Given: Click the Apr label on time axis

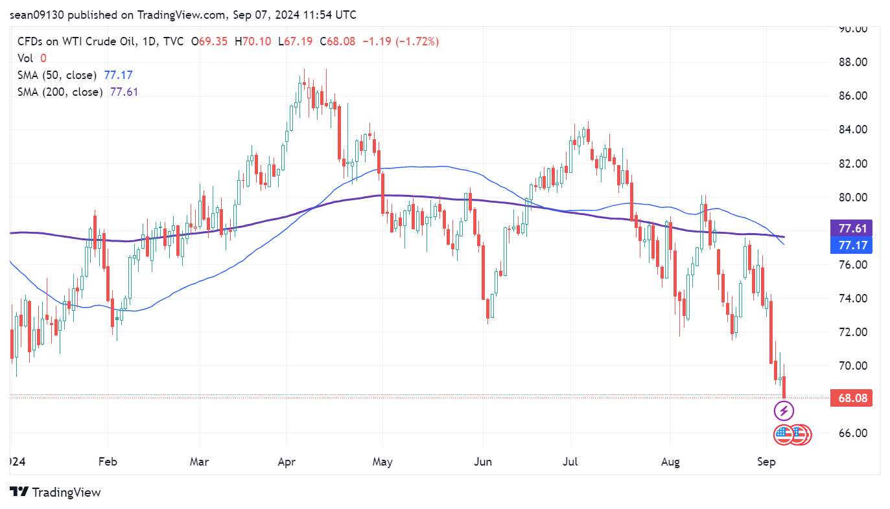Looking at the screenshot, I should (x=286, y=462).
